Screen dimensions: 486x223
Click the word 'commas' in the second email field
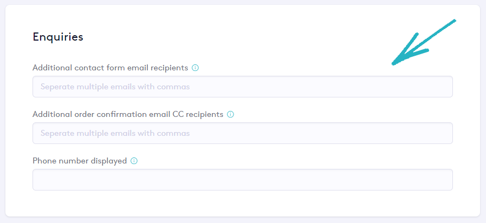(175, 133)
